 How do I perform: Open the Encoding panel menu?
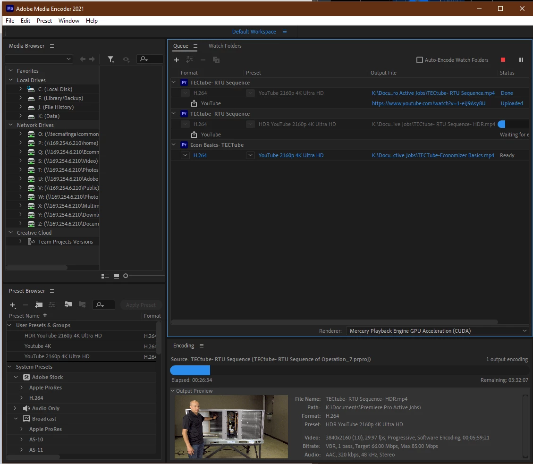202,346
